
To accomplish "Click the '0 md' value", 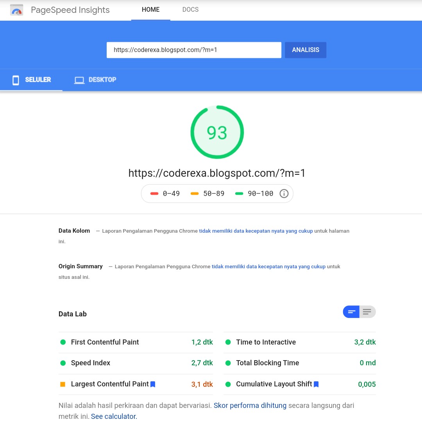I will 368,363.
